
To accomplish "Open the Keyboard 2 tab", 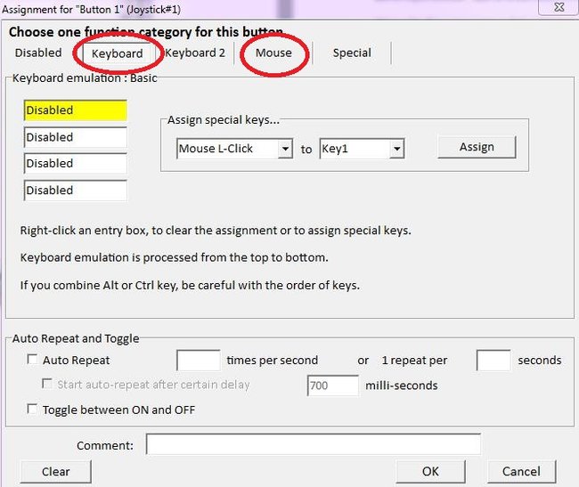I will (x=194, y=53).
